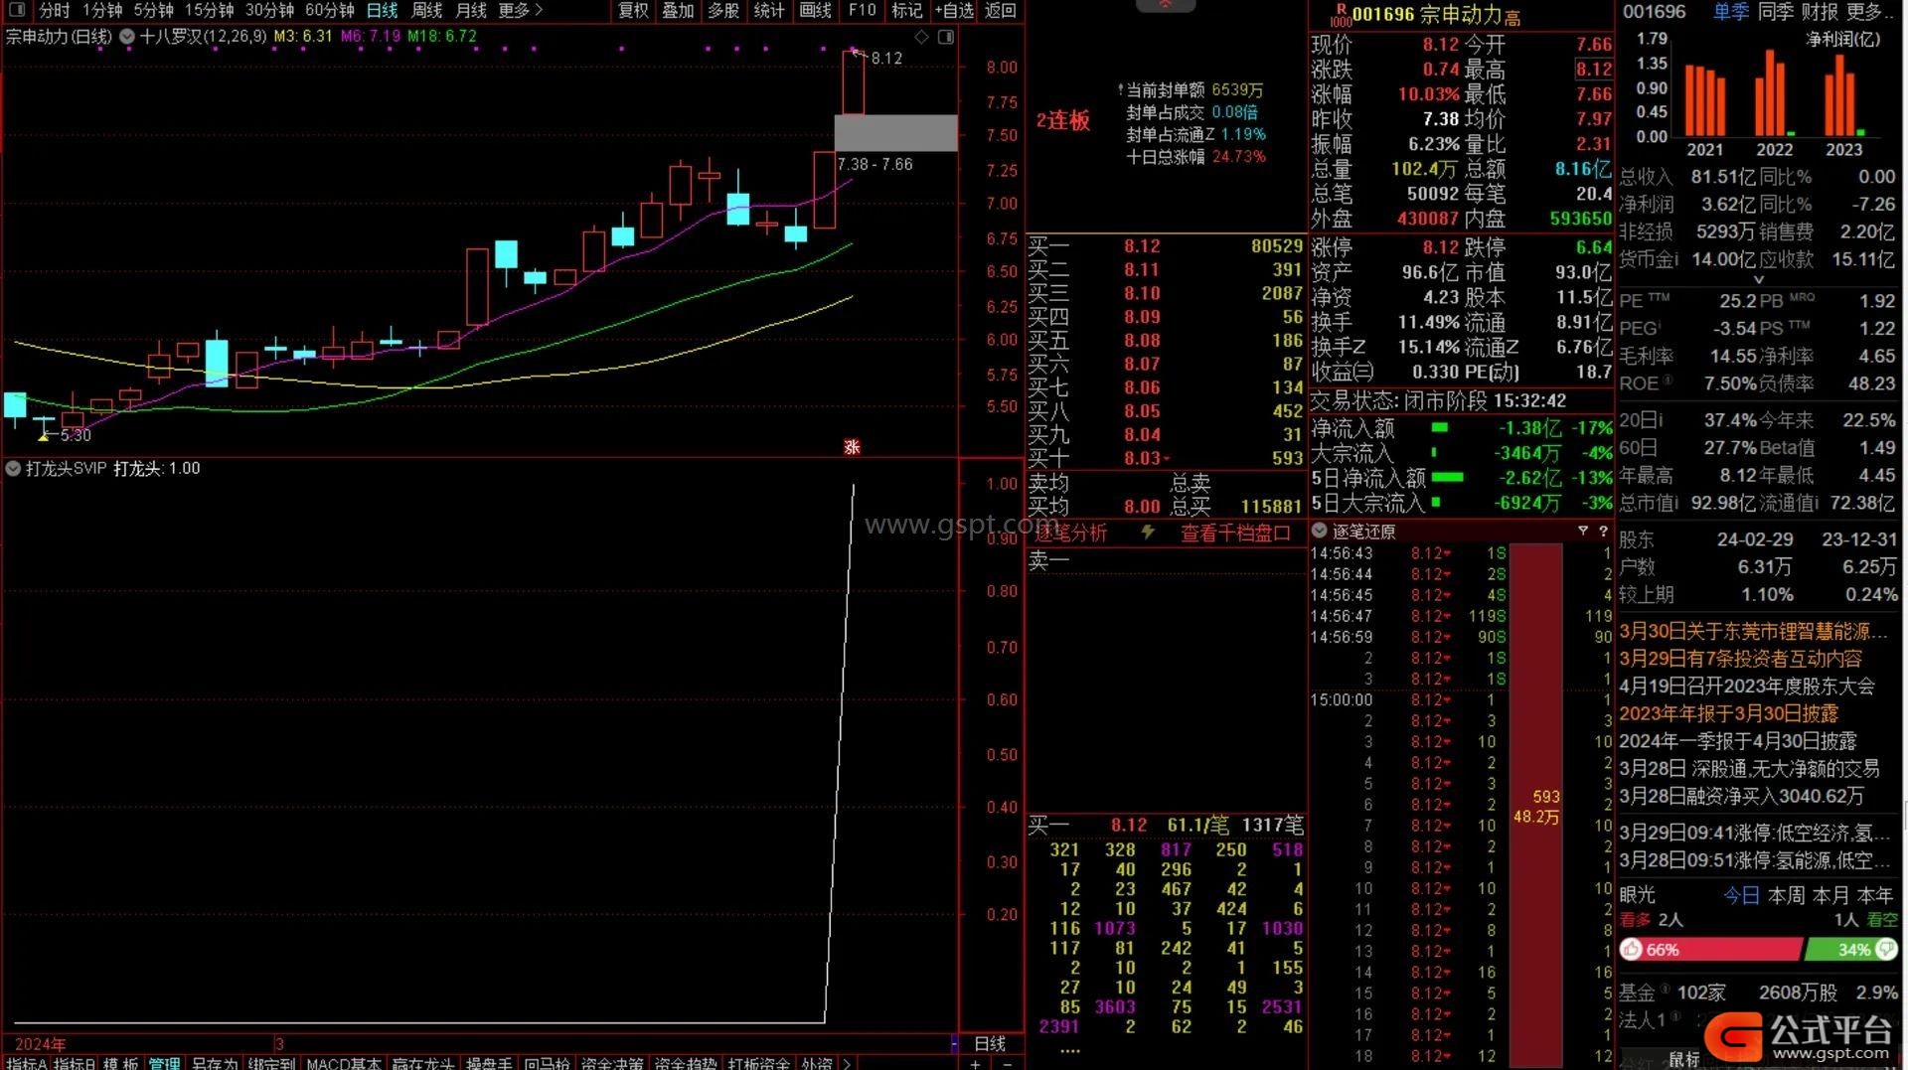The width and height of the screenshot is (1908, 1070).
Task: Open the 画线 drawing tool
Action: [x=815, y=10]
